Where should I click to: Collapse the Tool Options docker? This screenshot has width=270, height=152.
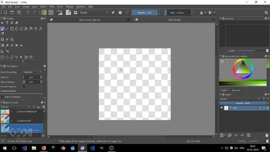(x=1, y=66)
